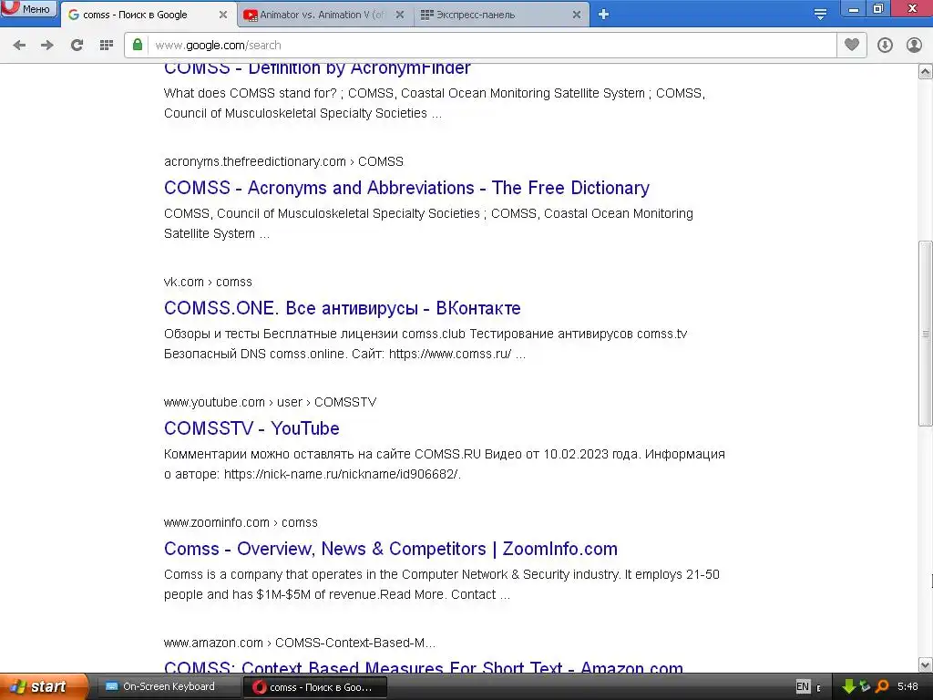Click the 5:48 system clock

907,686
